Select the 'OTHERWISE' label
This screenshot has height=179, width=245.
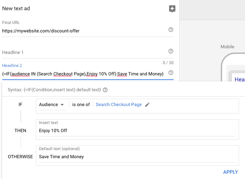point(20,157)
